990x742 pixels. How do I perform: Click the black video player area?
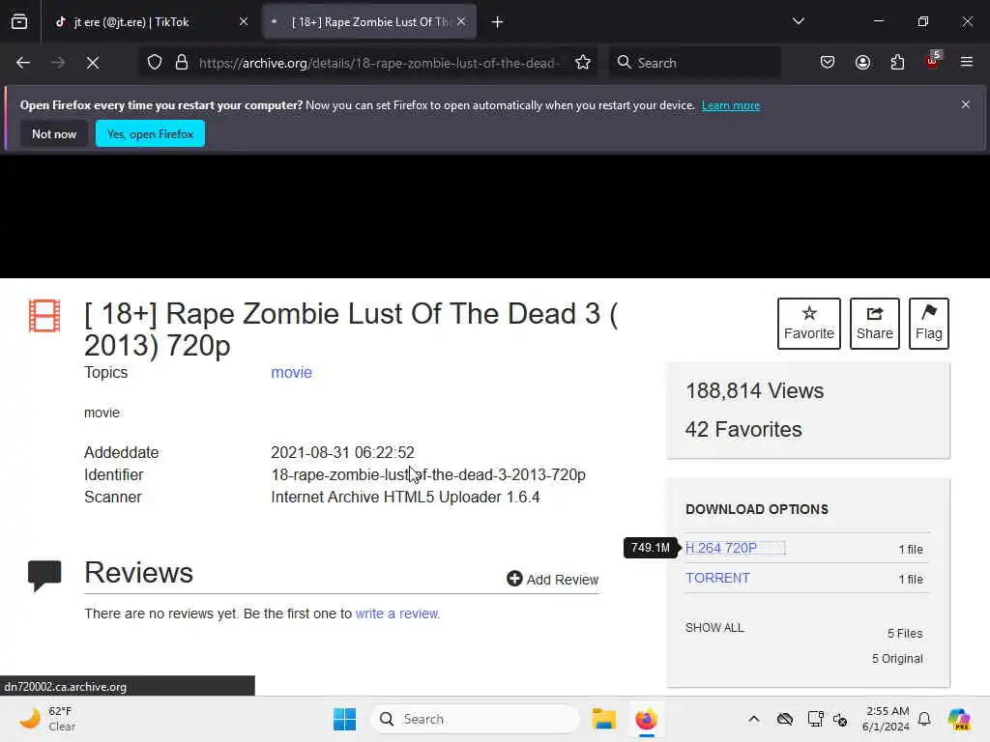495,216
